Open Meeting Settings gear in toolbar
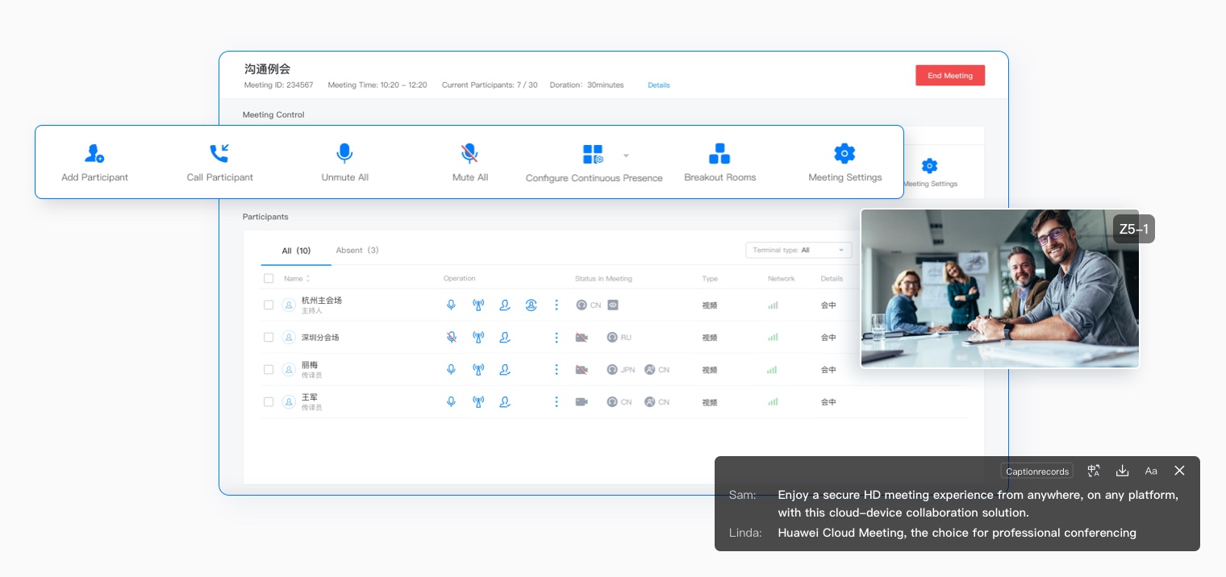The width and height of the screenshot is (1226, 577). pyautogui.click(x=844, y=154)
